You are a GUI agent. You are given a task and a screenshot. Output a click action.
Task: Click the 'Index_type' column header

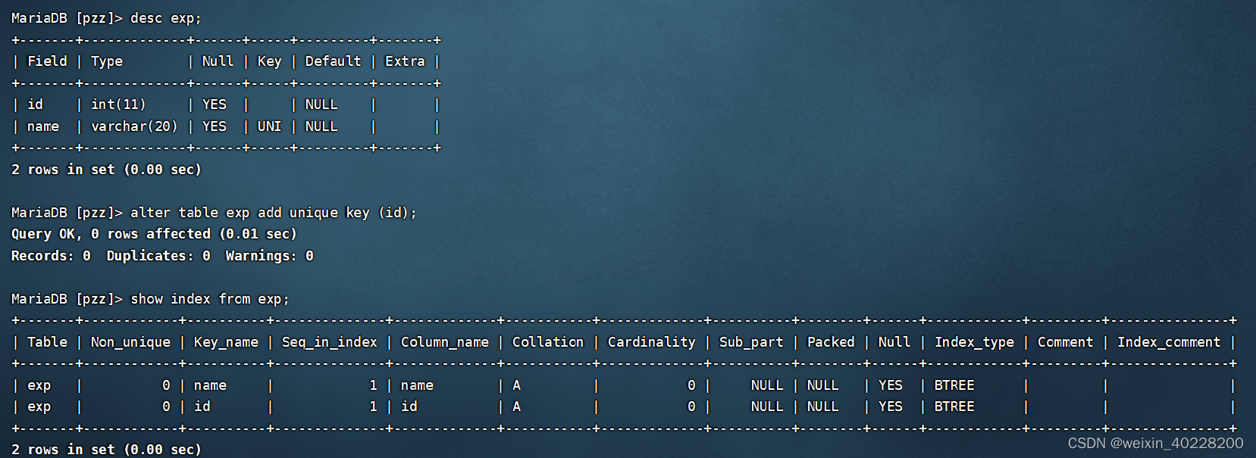pyautogui.click(x=974, y=343)
